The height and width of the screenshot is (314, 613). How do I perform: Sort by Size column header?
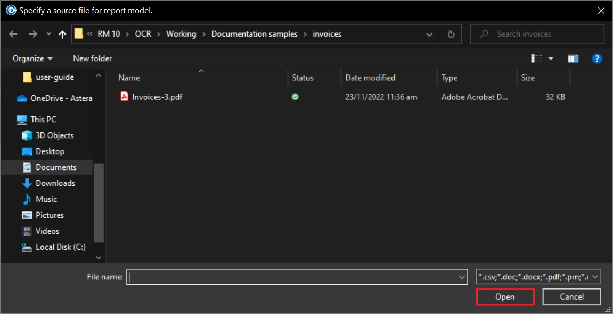(528, 78)
